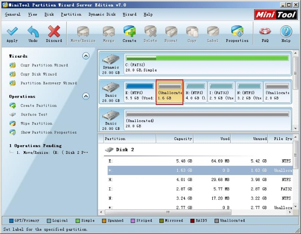This screenshot has width=301, height=234.
Task: Select the Basic disk icon with E: partition
Action: (111, 87)
